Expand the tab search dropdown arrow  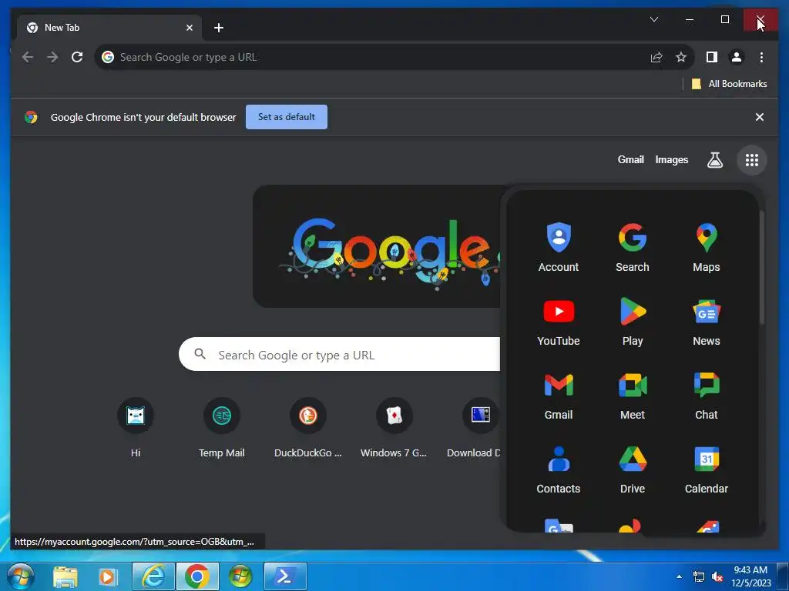[x=654, y=19]
